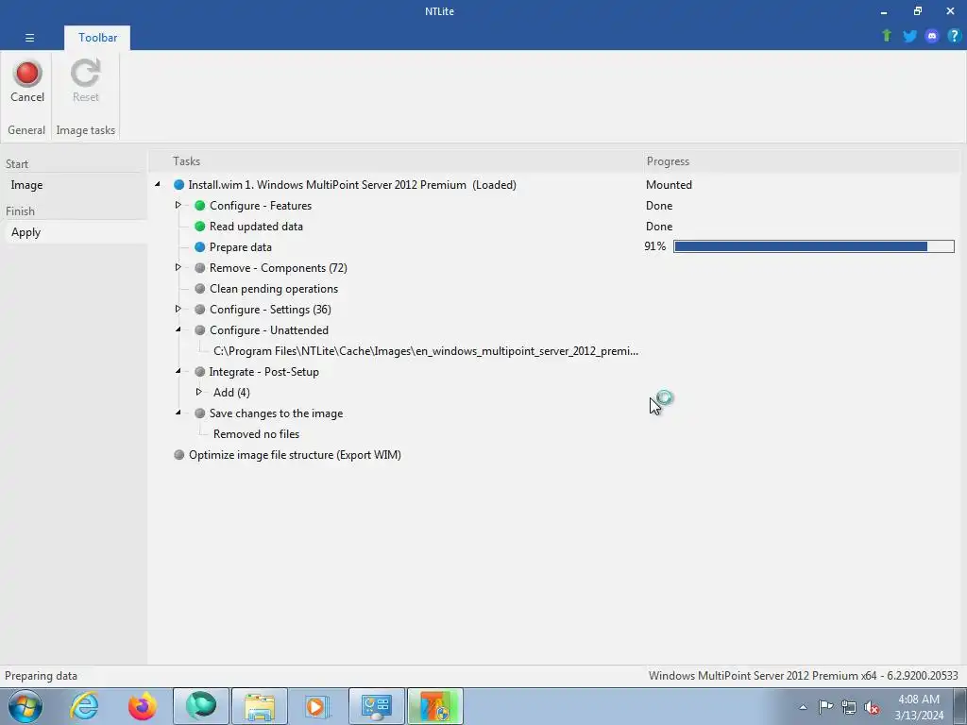Click gray dot of Remove - Components
Viewport: 967px width, 725px height.
pyautogui.click(x=200, y=268)
